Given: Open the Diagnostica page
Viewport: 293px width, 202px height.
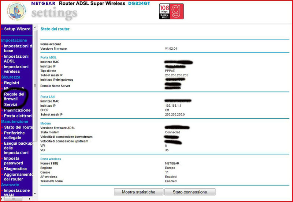Looking at the screenshot, I should (15, 169).
